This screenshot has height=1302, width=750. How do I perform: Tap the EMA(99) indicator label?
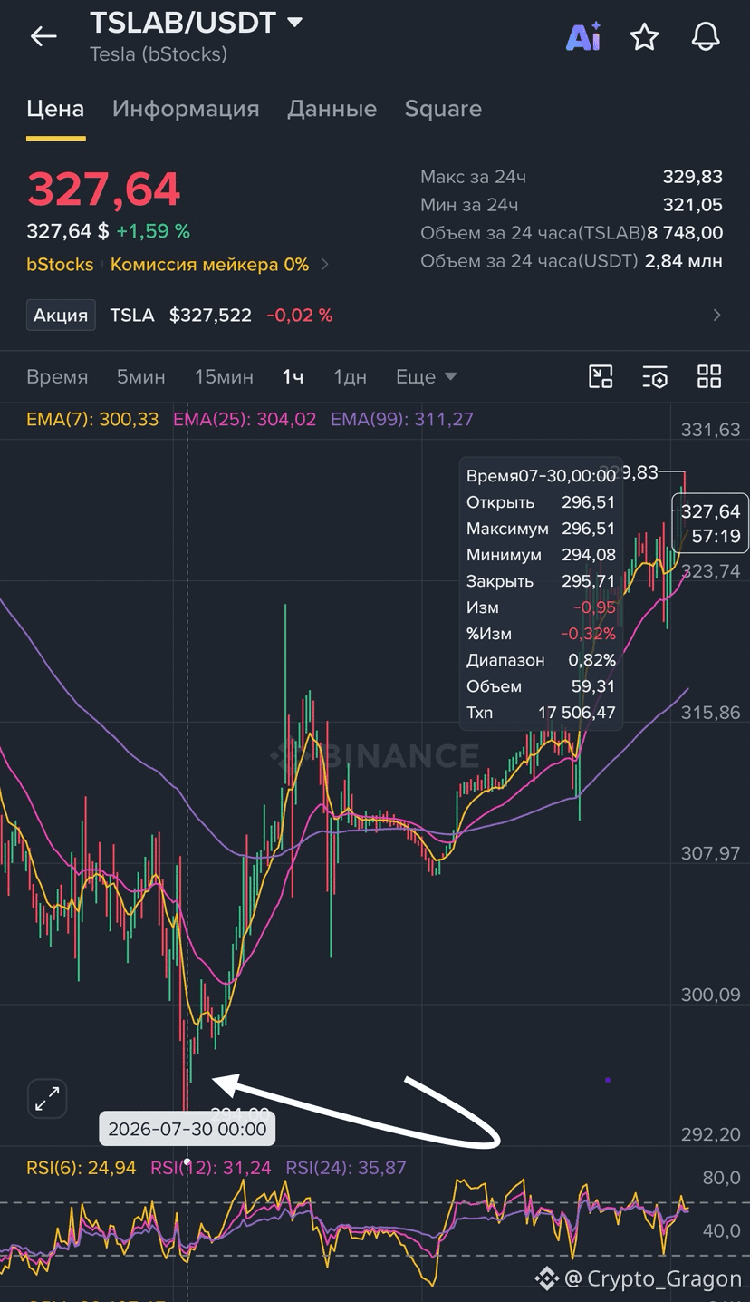pos(402,420)
